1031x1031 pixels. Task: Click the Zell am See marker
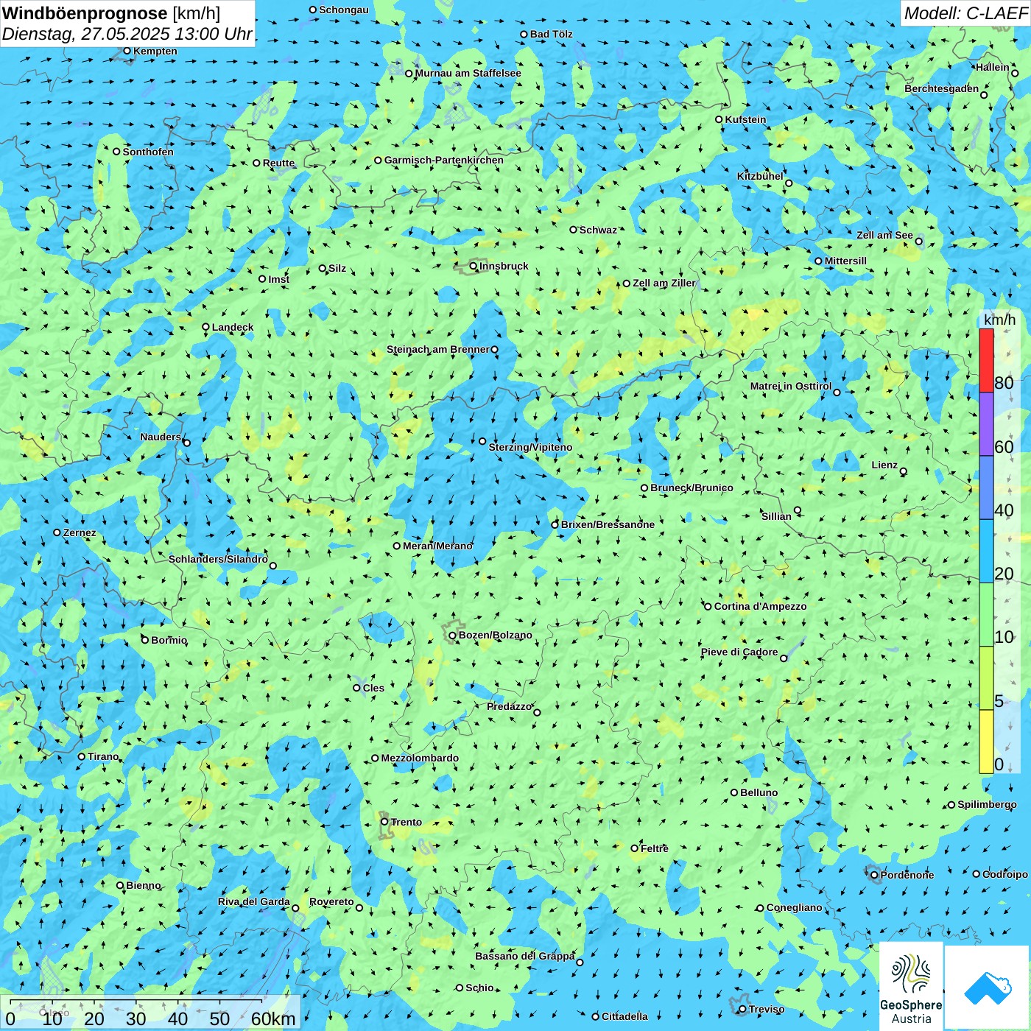point(919,241)
